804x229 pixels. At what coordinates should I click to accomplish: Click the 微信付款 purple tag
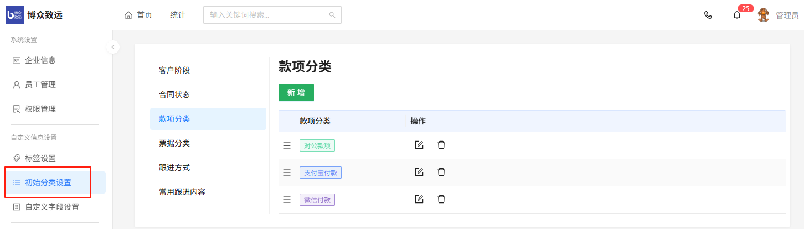point(317,200)
